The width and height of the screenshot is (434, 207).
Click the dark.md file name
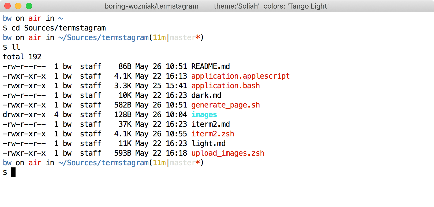(x=206, y=95)
